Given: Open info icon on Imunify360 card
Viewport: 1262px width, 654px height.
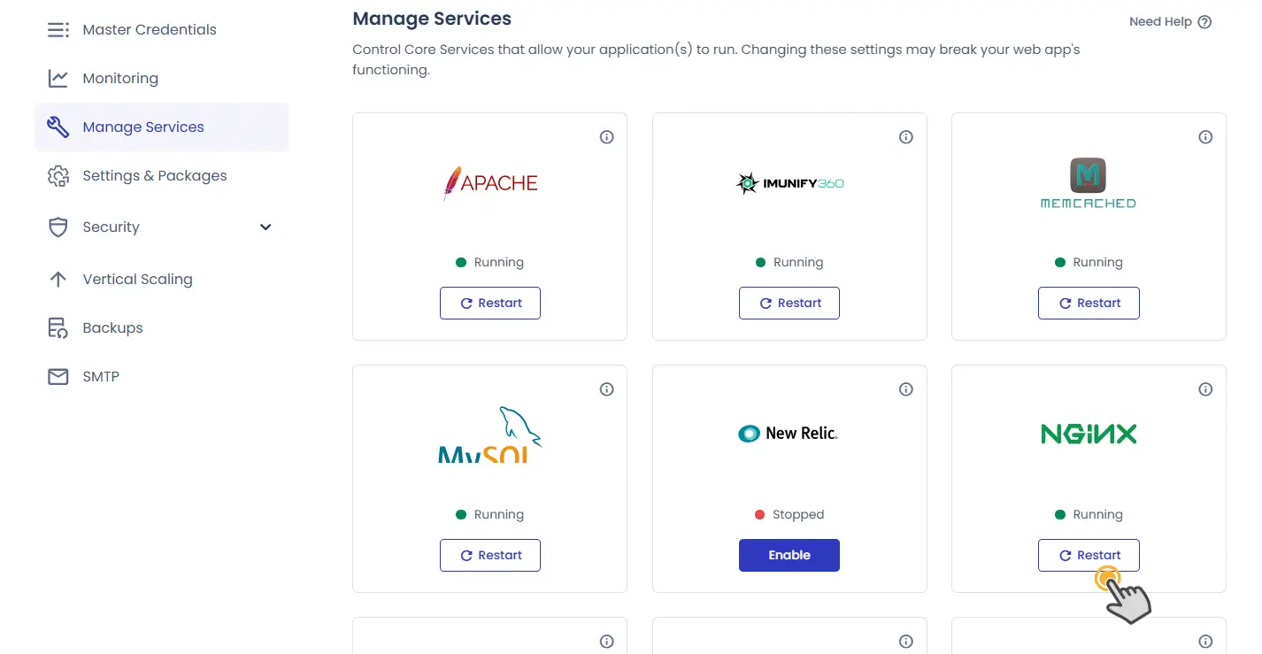Looking at the screenshot, I should tap(905, 137).
